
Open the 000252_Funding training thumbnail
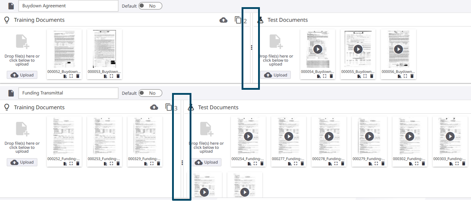coord(64,136)
